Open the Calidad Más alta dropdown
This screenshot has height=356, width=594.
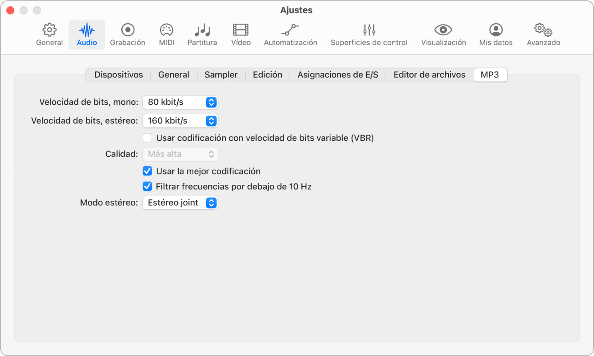coord(180,154)
